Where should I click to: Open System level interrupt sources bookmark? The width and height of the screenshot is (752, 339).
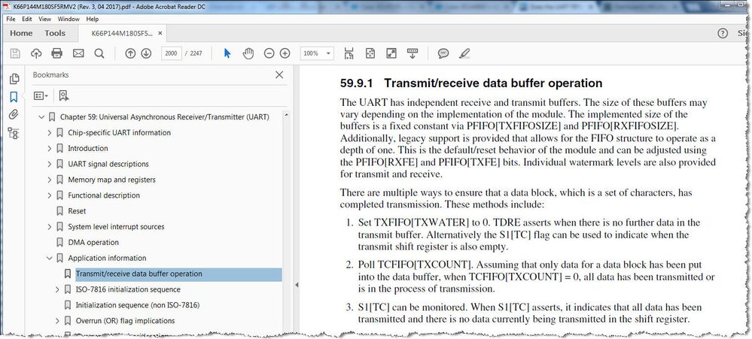point(116,226)
